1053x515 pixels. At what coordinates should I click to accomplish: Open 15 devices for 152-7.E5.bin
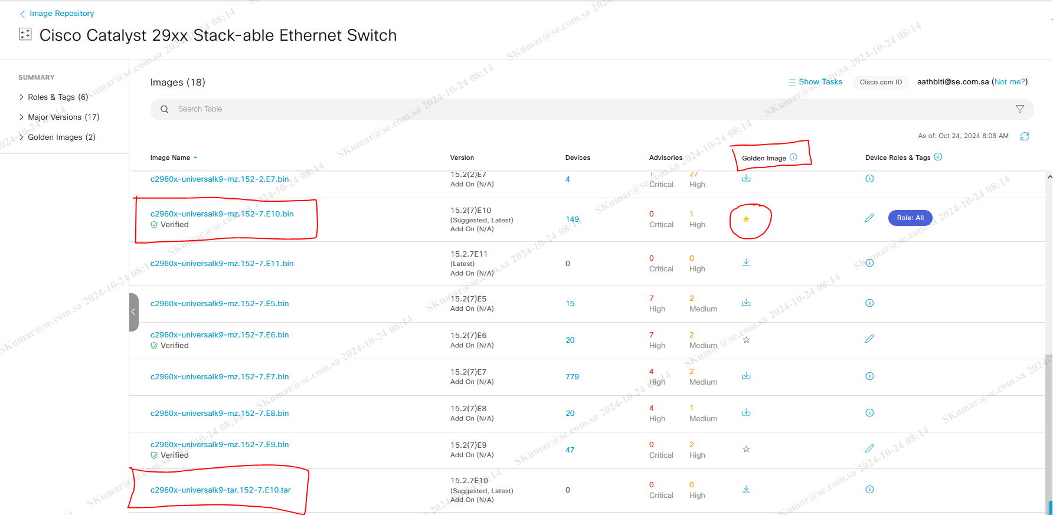[570, 303]
